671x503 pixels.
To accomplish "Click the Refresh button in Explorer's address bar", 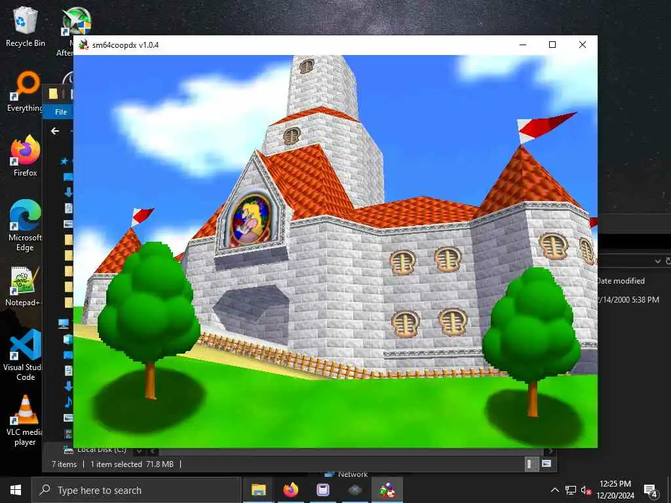I will pos(668,261).
